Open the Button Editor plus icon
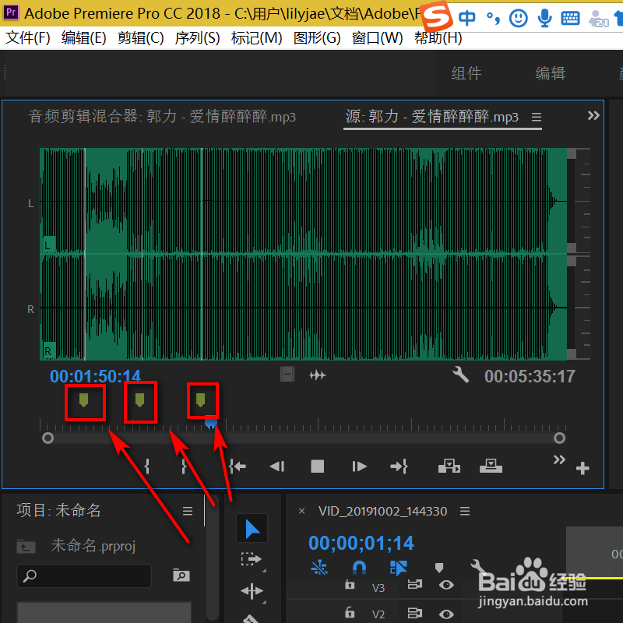The width and height of the screenshot is (623, 623). [x=582, y=468]
